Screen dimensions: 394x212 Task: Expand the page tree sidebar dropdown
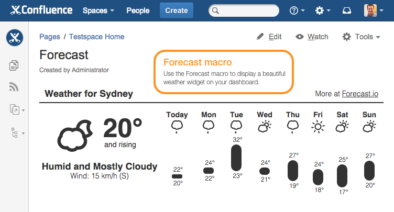(x=17, y=133)
